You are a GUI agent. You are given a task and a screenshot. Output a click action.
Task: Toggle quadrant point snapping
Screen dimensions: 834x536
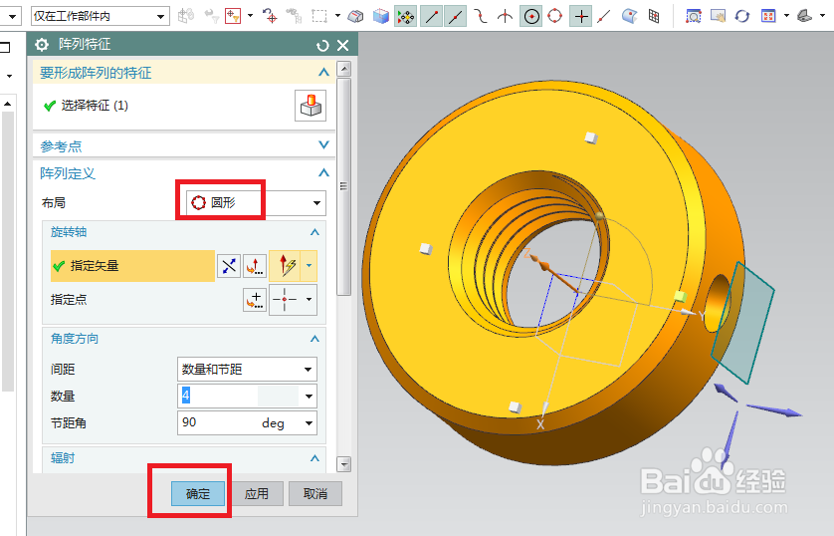(554, 17)
